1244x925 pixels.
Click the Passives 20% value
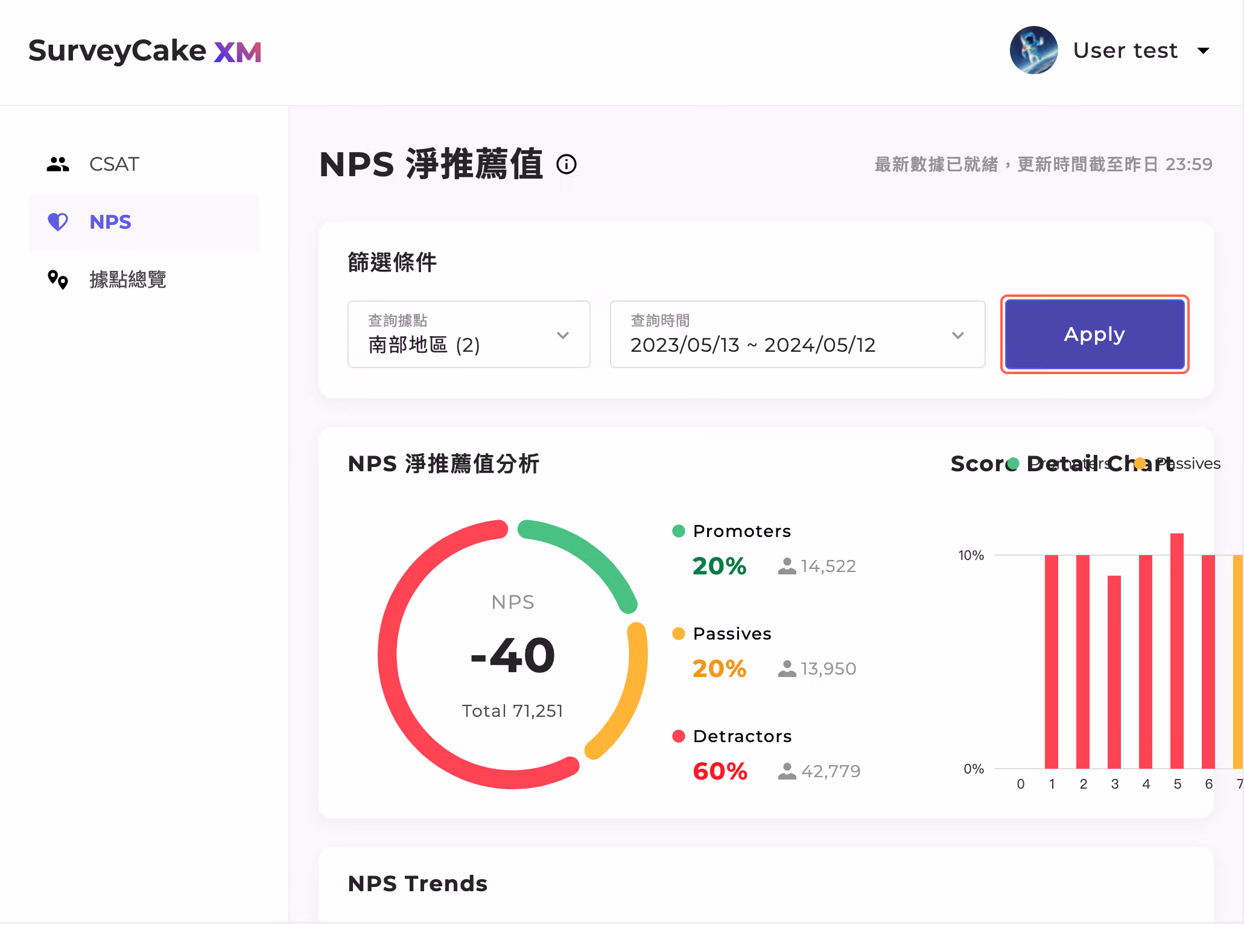click(x=720, y=669)
